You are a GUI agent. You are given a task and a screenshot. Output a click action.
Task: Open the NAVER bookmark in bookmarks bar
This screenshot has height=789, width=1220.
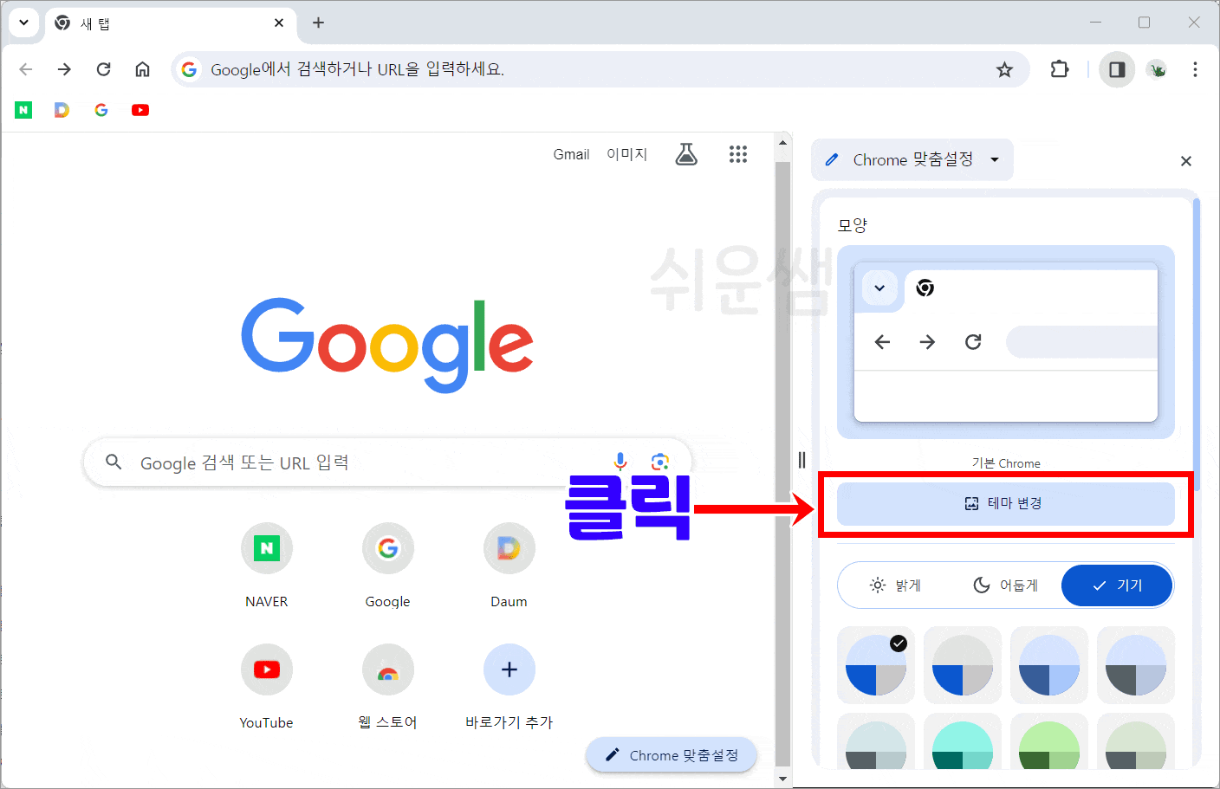point(23,110)
